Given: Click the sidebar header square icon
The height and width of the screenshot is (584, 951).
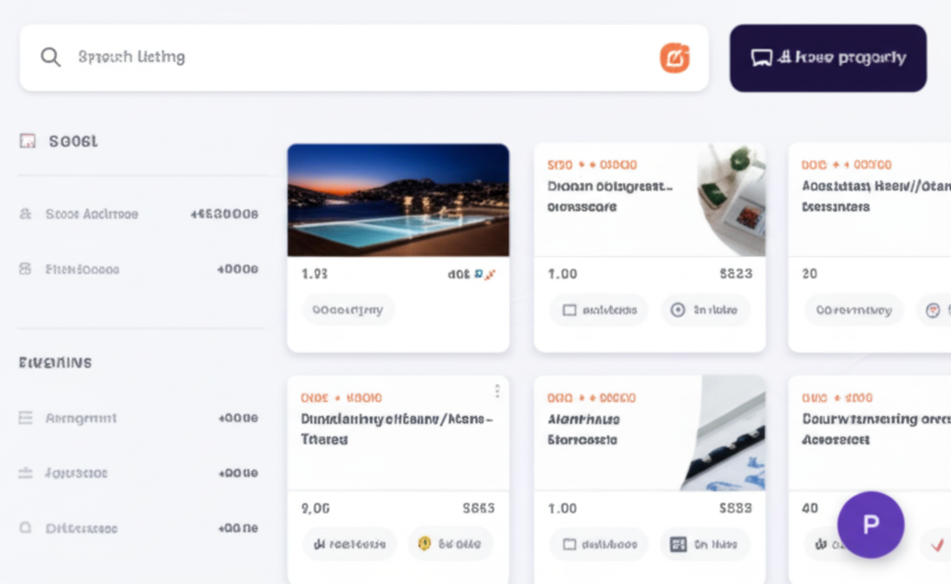Looking at the screenshot, I should [27, 141].
